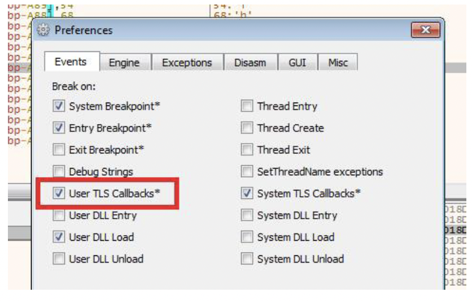The height and width of the screenshot is (301, 472).
Task: Disable Entry Breakpoint checkbox
Action: pyautogui.click(x=59, y=128)
